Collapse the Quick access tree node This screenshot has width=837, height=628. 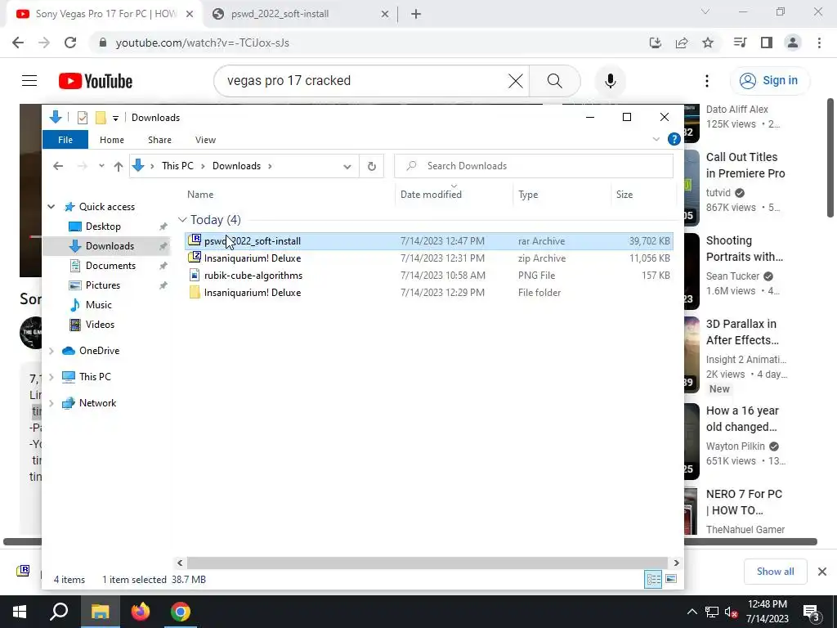(x=51, y=207)
